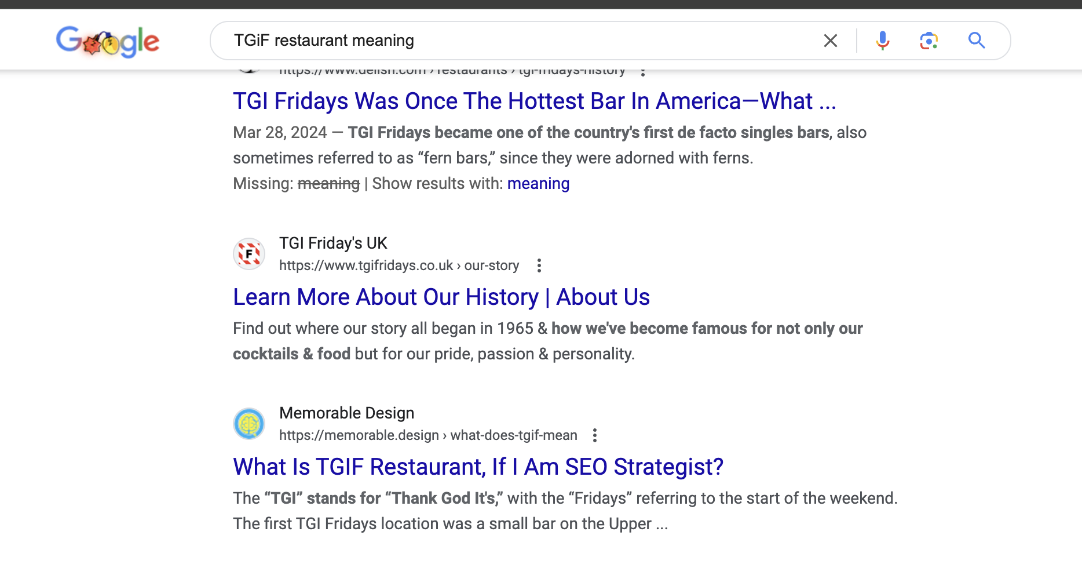Screen dimensions: 1082x575
Task: Click the tgifridays.co.uk our-story breadcrumb
Action: tap(399, 265)
